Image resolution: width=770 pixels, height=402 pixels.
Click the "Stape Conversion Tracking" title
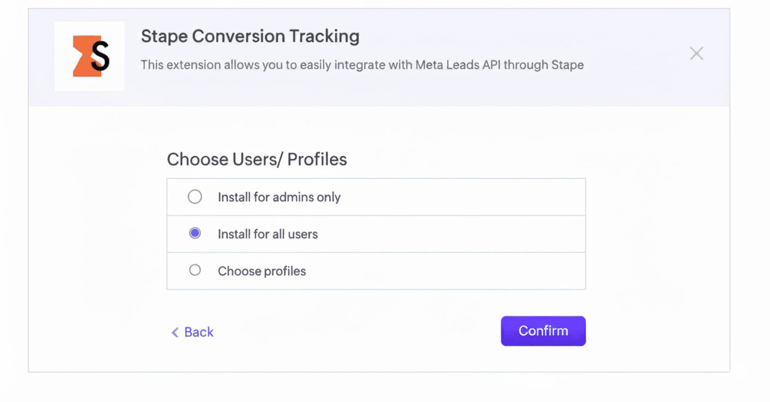(x=250, y=36)
